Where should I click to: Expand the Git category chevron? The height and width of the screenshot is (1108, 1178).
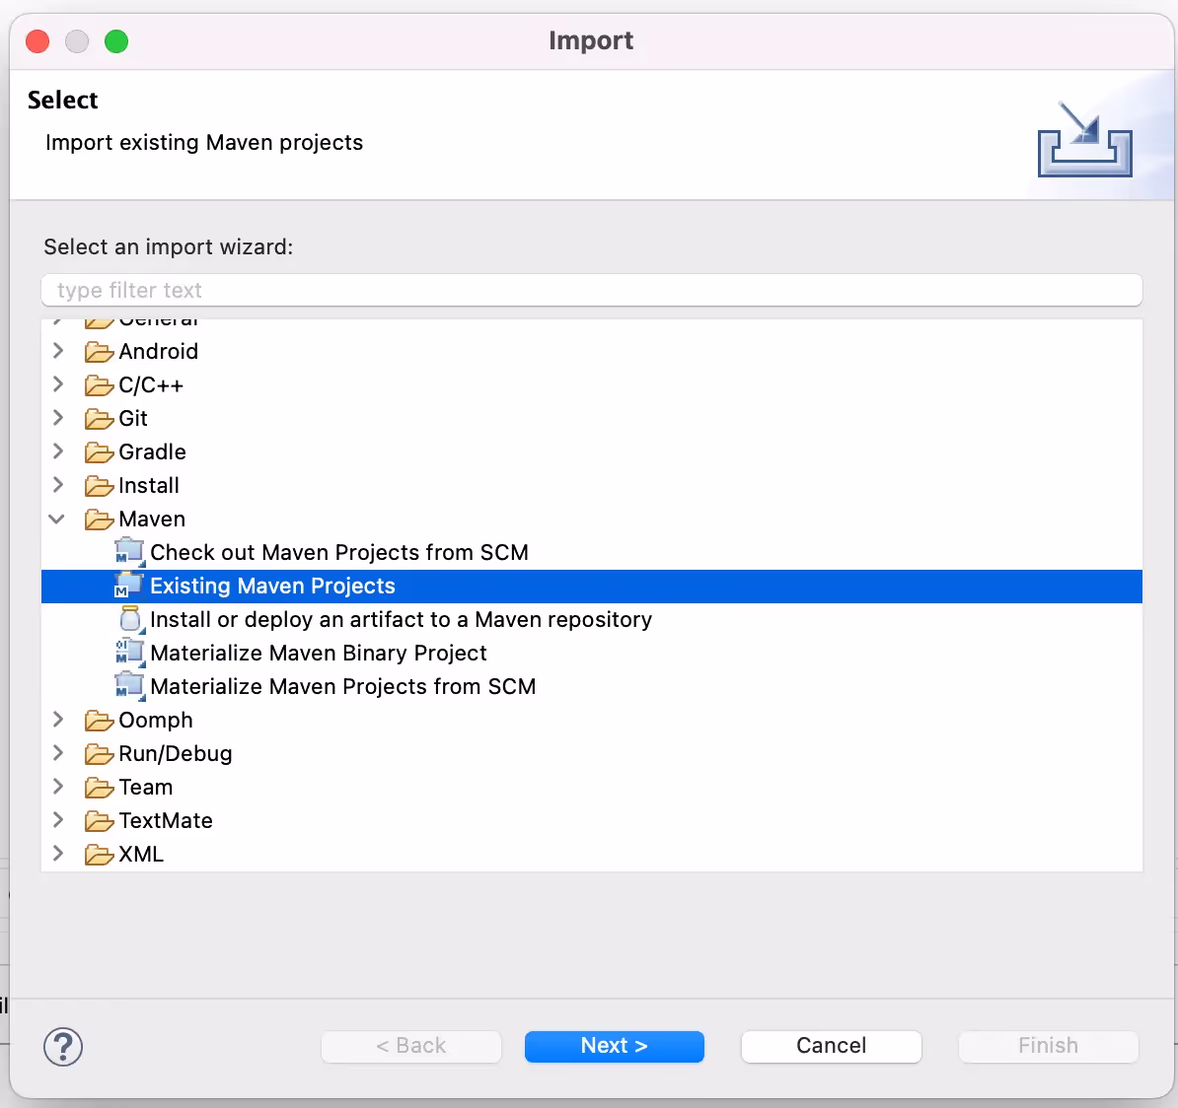click(58, 417)
